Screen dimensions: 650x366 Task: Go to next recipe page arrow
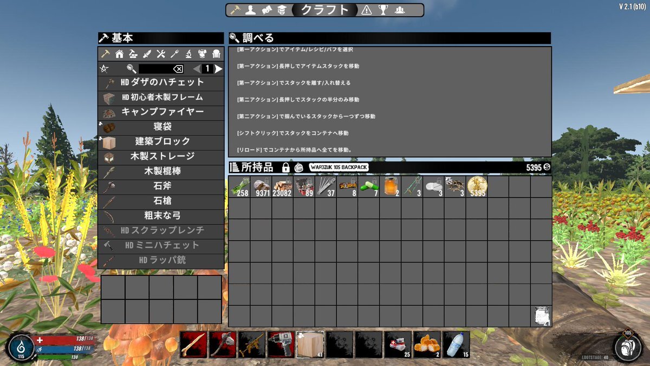tap(218, 69)
